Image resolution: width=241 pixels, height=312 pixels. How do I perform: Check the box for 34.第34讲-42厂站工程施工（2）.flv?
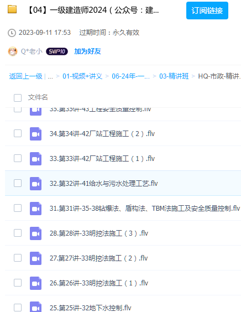(x=18, y=133)
